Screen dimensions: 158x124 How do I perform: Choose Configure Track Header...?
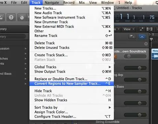point(72,116)
